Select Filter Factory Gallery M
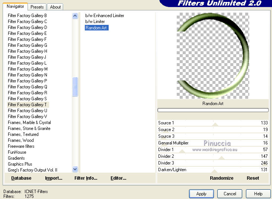The height and width of the screenshot is (199, 272). tap(28, 69)
